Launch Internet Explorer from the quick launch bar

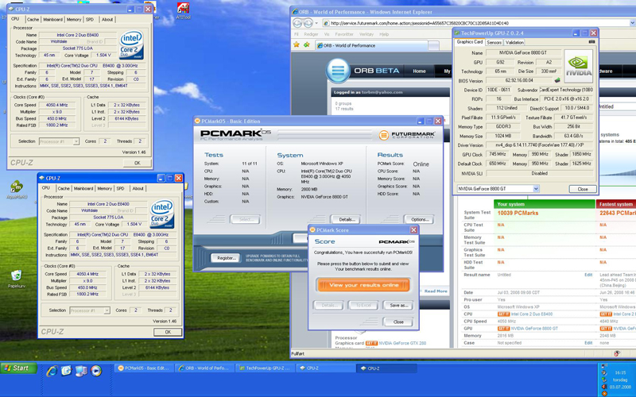[x=52, y=371]
